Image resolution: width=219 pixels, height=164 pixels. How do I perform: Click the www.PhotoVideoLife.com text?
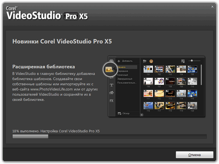[51, 89]
